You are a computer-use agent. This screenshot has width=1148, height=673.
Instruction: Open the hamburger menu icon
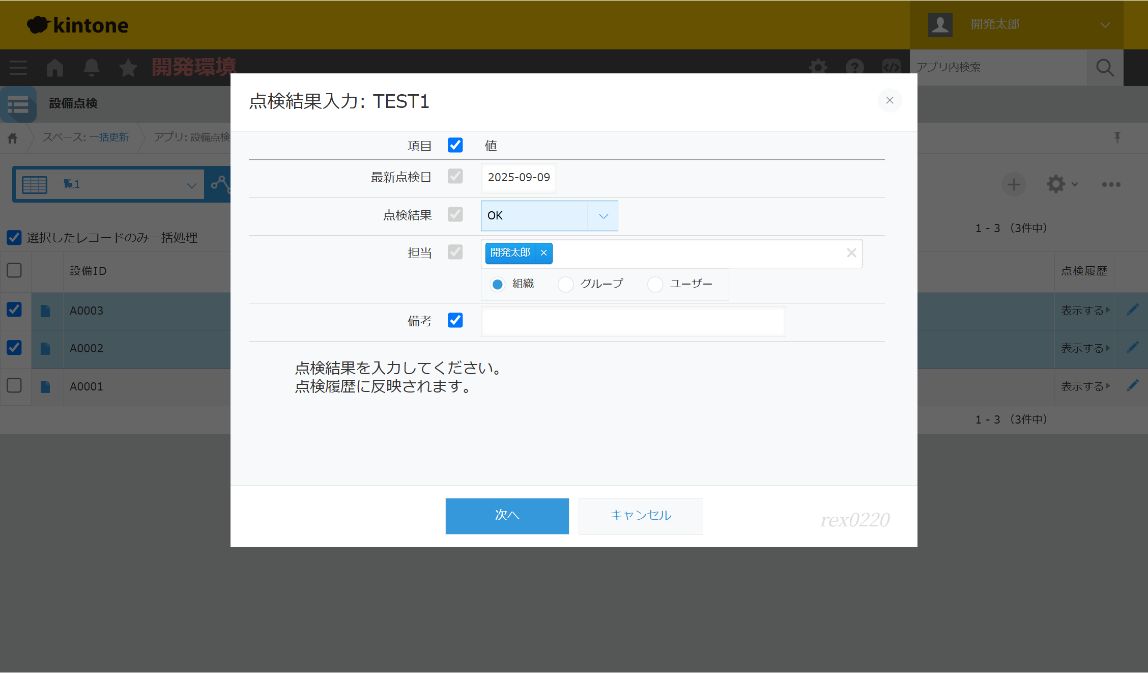coord(18,67)
